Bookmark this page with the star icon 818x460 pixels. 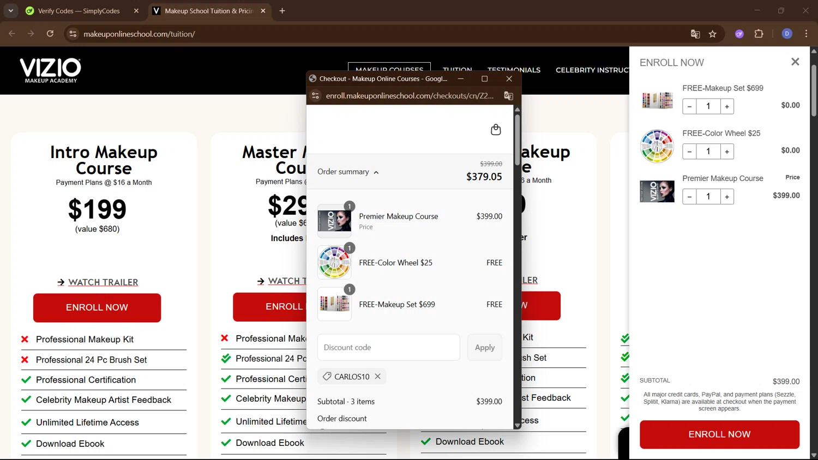(x=713, y=34)
